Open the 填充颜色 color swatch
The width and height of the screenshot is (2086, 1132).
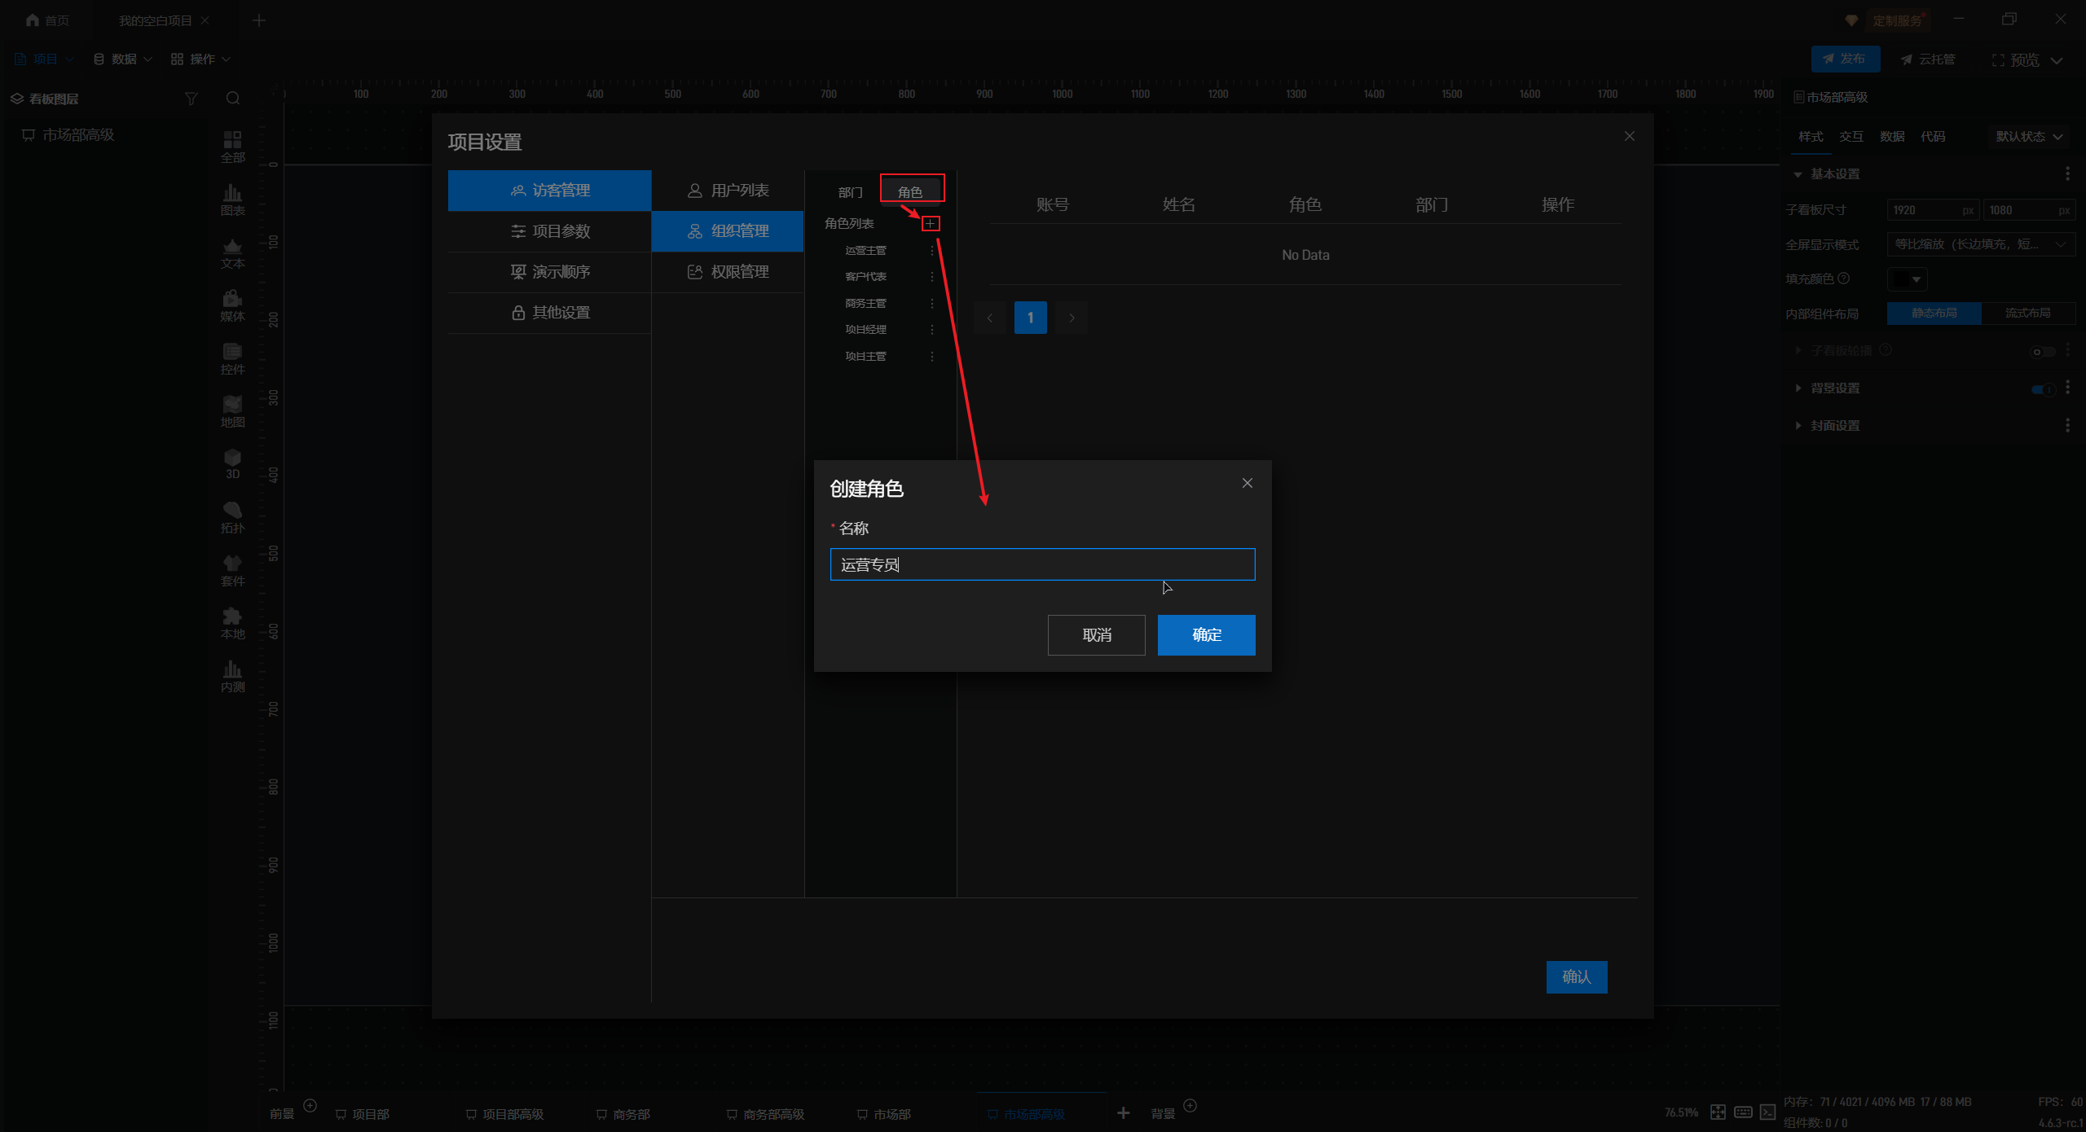pos(1906,279)
